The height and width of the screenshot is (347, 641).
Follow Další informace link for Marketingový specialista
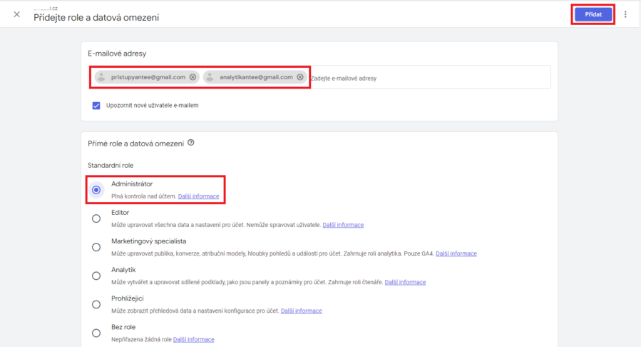coord(456,253)
